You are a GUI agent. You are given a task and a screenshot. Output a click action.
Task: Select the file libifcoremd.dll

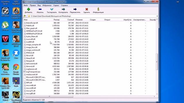(x=32, y=64)
